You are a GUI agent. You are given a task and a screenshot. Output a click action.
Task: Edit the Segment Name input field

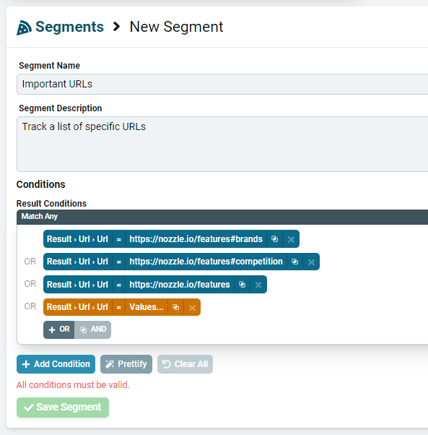222,84
